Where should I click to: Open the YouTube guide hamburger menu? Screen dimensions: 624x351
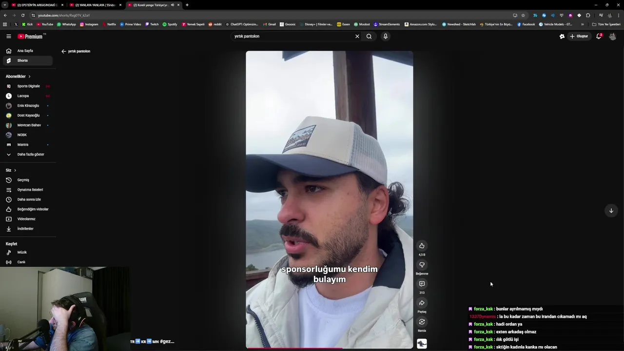click(8, 36)
